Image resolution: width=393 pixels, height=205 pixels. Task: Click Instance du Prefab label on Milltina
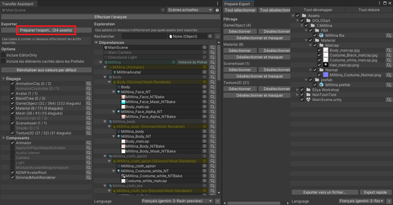click(x=193, y=62)
